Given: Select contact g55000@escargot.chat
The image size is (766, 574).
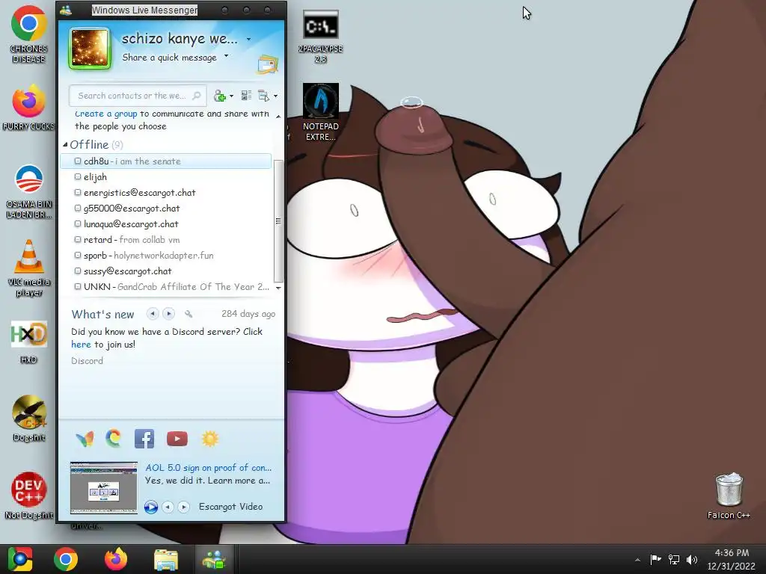Looking at the screenshot, I should [165, 208].
